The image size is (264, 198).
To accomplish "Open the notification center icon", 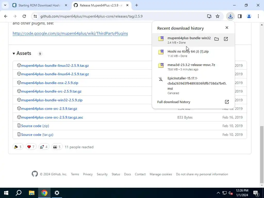I will (x=256, y=193).
